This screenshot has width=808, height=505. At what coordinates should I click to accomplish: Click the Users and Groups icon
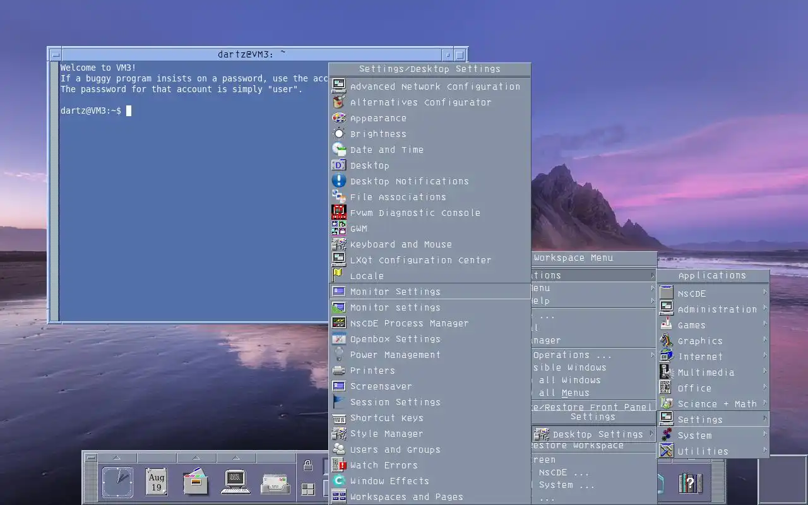pyautogui.click(x=339, y=449)
